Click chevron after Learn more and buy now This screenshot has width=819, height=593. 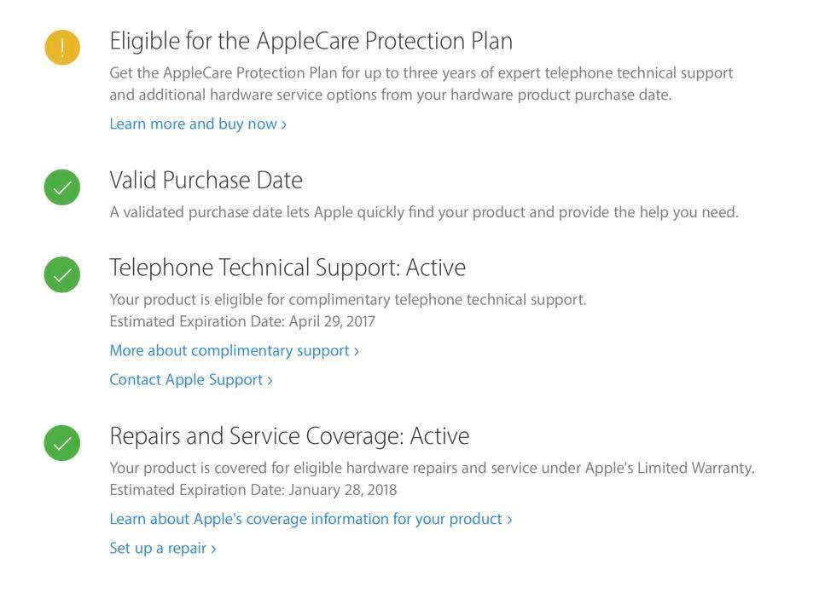click(x=284, y=124)
